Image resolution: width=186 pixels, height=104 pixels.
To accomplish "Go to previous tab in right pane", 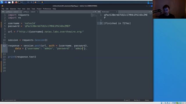I will [x=98, y=12].
